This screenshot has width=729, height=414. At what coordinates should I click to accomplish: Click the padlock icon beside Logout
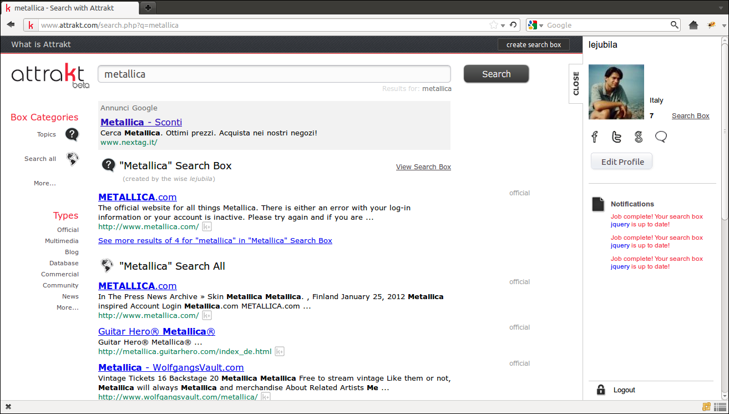point(600,390)
